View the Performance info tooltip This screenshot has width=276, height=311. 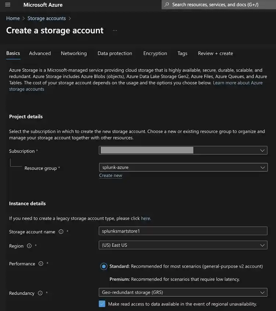pos(42,263)
